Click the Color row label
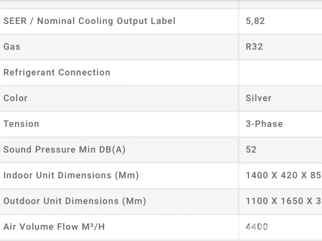The width and height of the screenshot is (322, 241). click(x=15, y=98)
